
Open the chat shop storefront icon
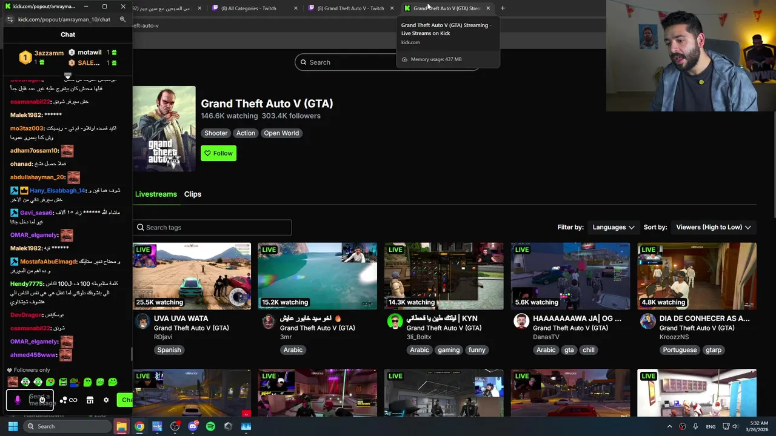pyautogui.click(x=90, y=400)
